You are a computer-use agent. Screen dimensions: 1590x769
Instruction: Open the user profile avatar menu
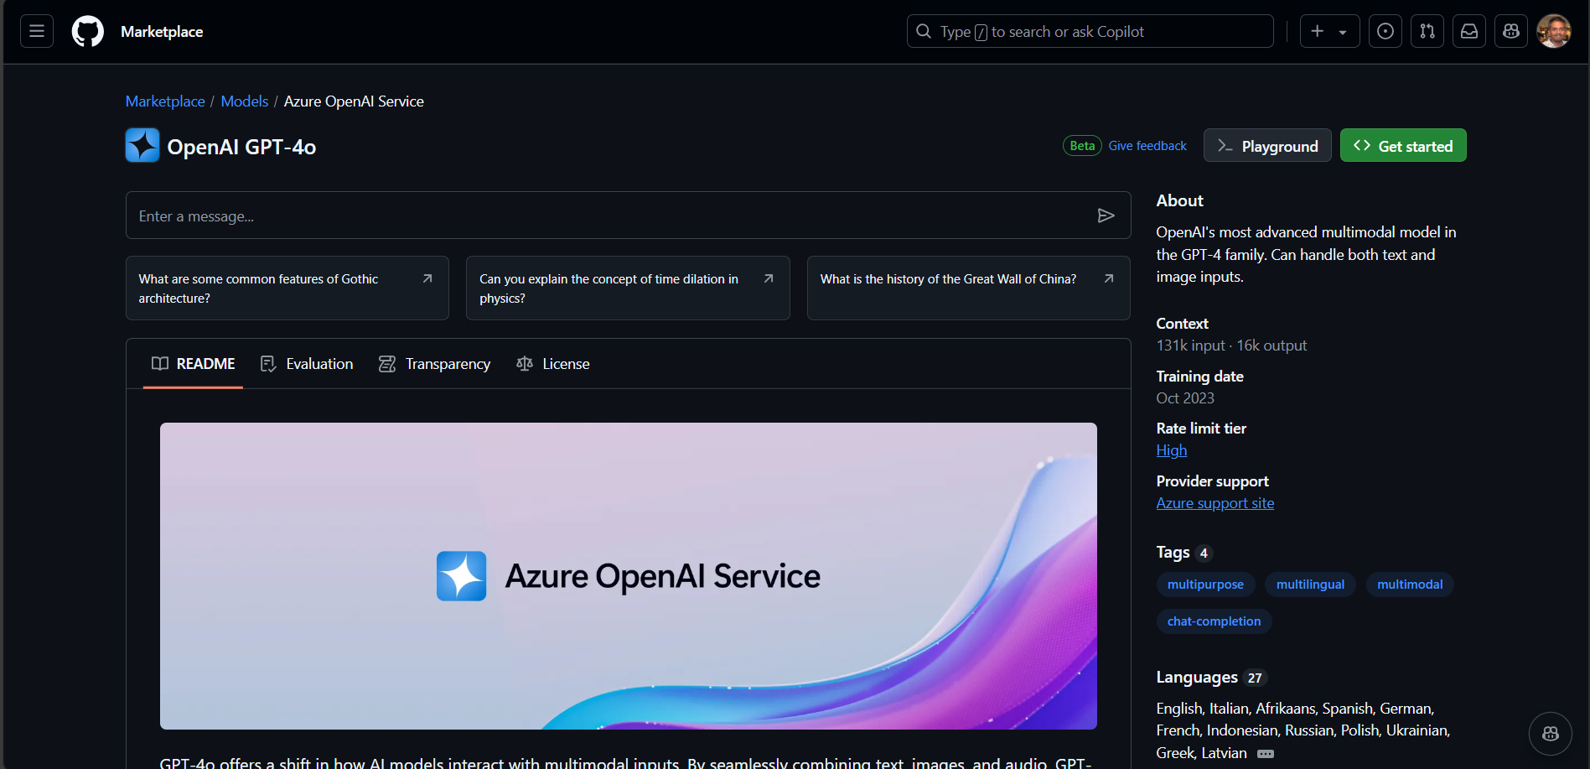tap(1554, 31)
